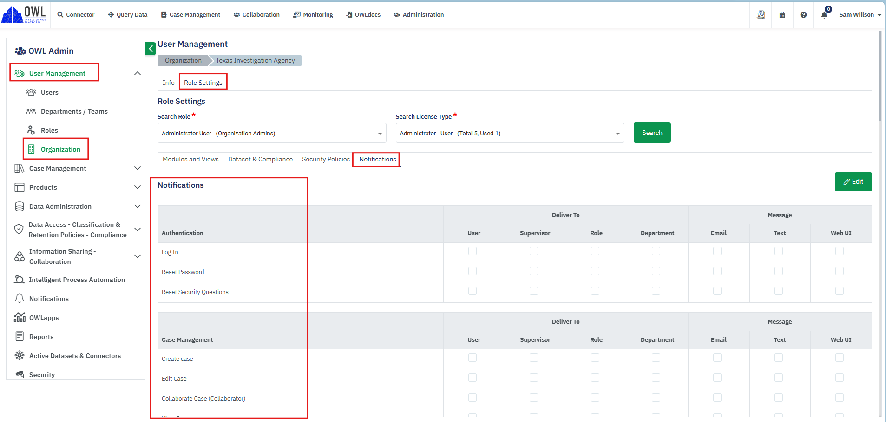The width and height of the screenshot is (886, 422).
Task: Check Reset Password Supervisor checkbox
Action: click(x=534, y=271)
